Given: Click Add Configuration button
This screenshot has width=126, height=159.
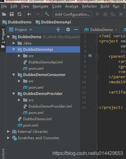Looking at the screenshot, I should click(72, 14).
